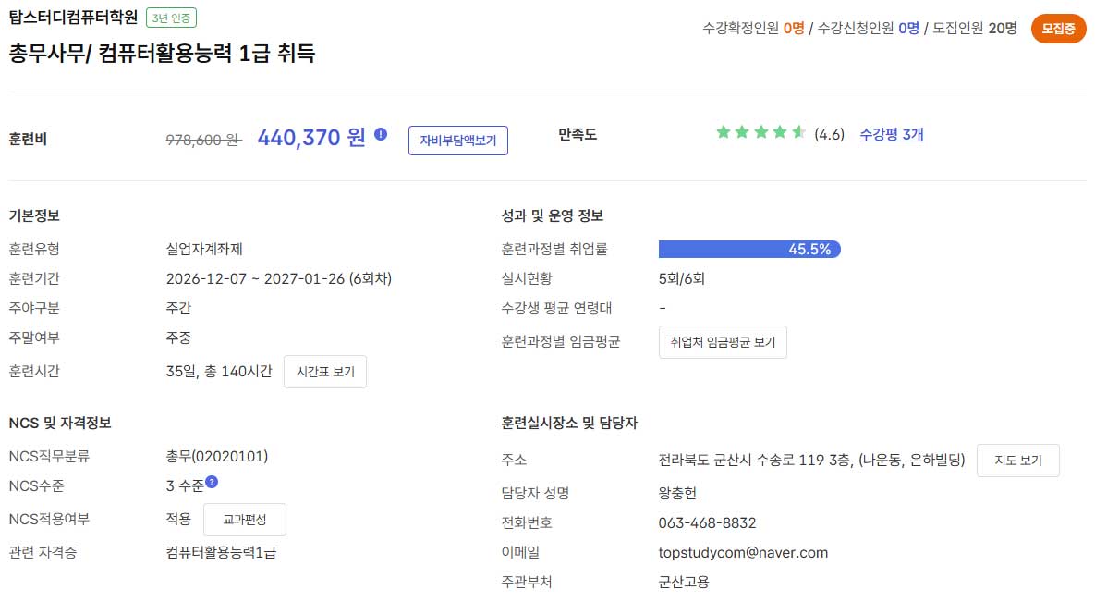Image resolution: width=1095 pixels, height=602 pixels.
Task: Click the 시간표 보기 button
Action: (x=325, y=372)
